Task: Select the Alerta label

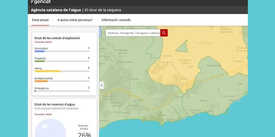Action: coord(38,68)
